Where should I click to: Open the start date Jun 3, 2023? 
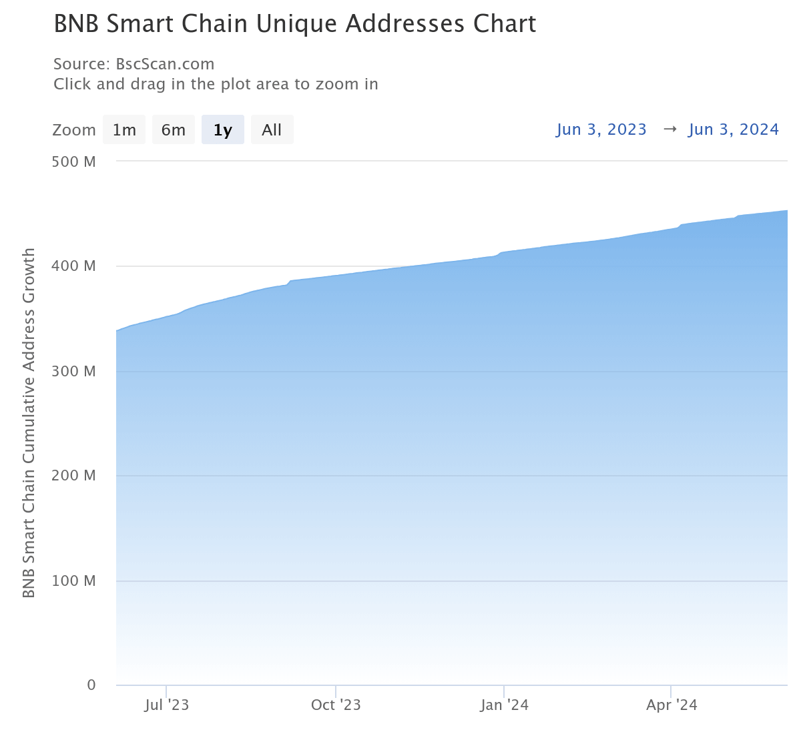point(601,129)
